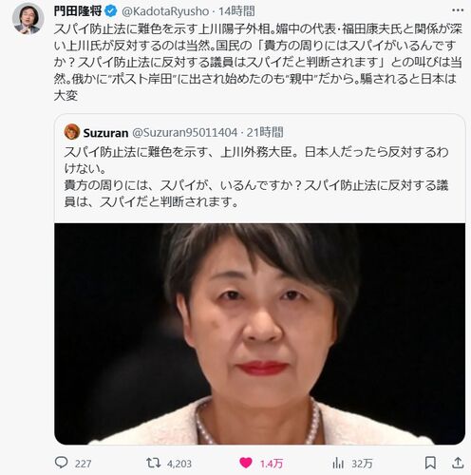Bookmark this tweet

(x=430, y=463)
